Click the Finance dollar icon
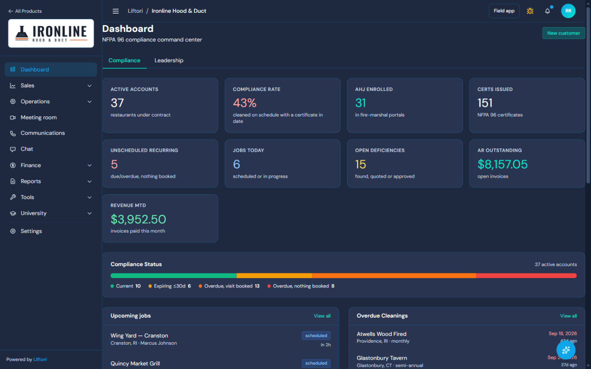This screenshot has height=369, width=591. (13, 165)
